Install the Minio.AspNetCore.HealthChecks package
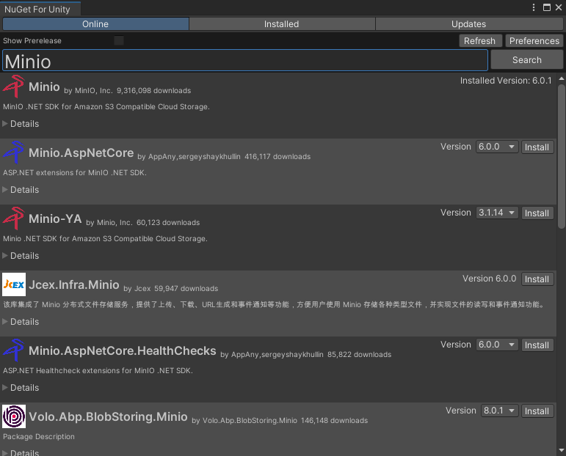Image resolution: width=566 pixels, height=456 pixels. (537, 345)
